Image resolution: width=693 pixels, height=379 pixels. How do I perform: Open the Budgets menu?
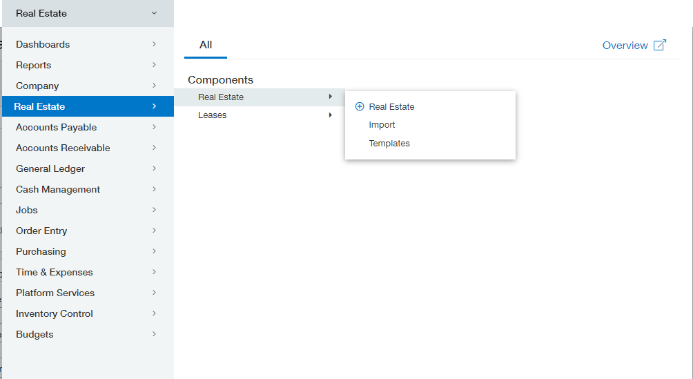click(x=88, y=334)
